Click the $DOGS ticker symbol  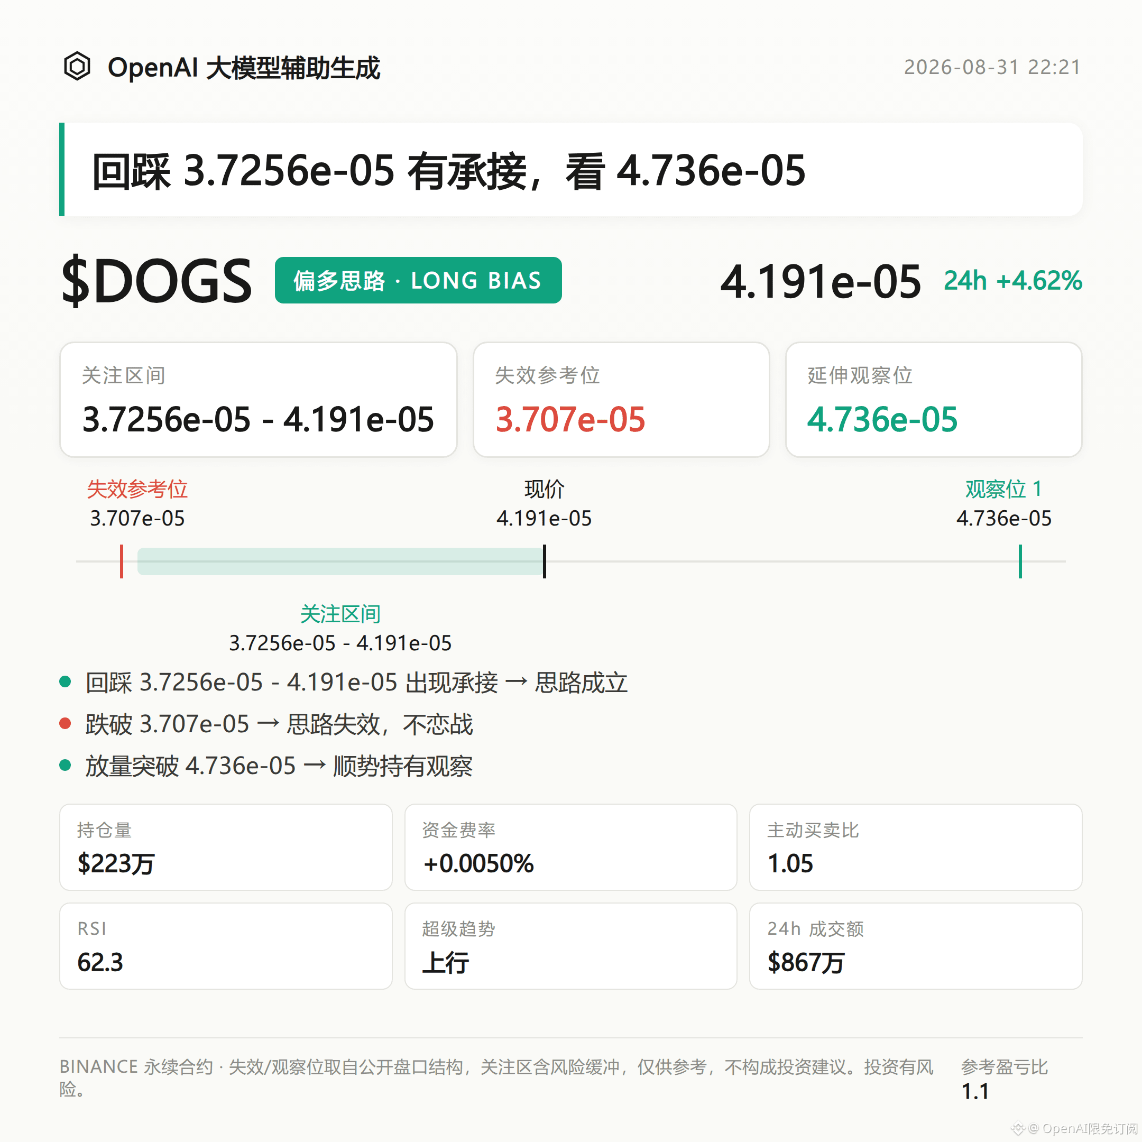pos(156,281)
